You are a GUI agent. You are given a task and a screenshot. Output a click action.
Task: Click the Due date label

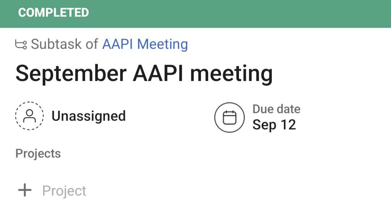coord(276,109)
